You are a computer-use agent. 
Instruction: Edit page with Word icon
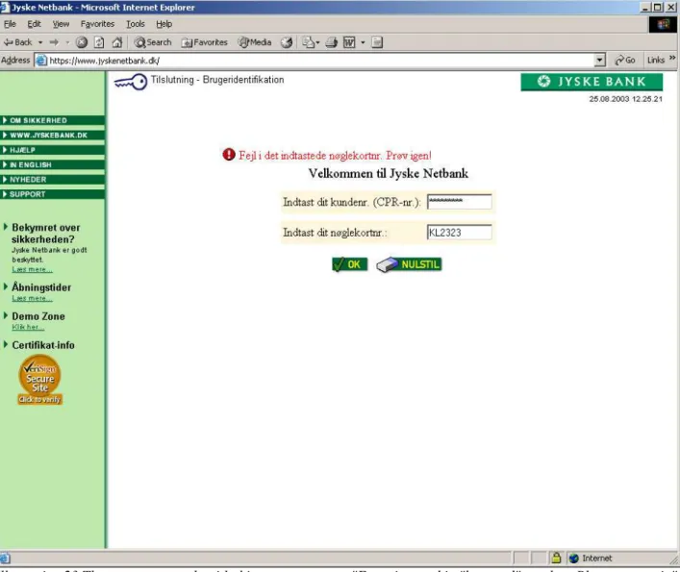coord(349,42)
